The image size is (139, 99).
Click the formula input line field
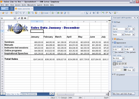click(x=69, y=18)
